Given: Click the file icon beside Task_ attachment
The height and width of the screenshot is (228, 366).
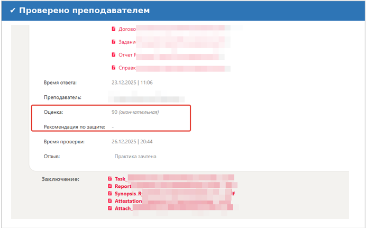Looking at the screenshot, I should [110, 179].
